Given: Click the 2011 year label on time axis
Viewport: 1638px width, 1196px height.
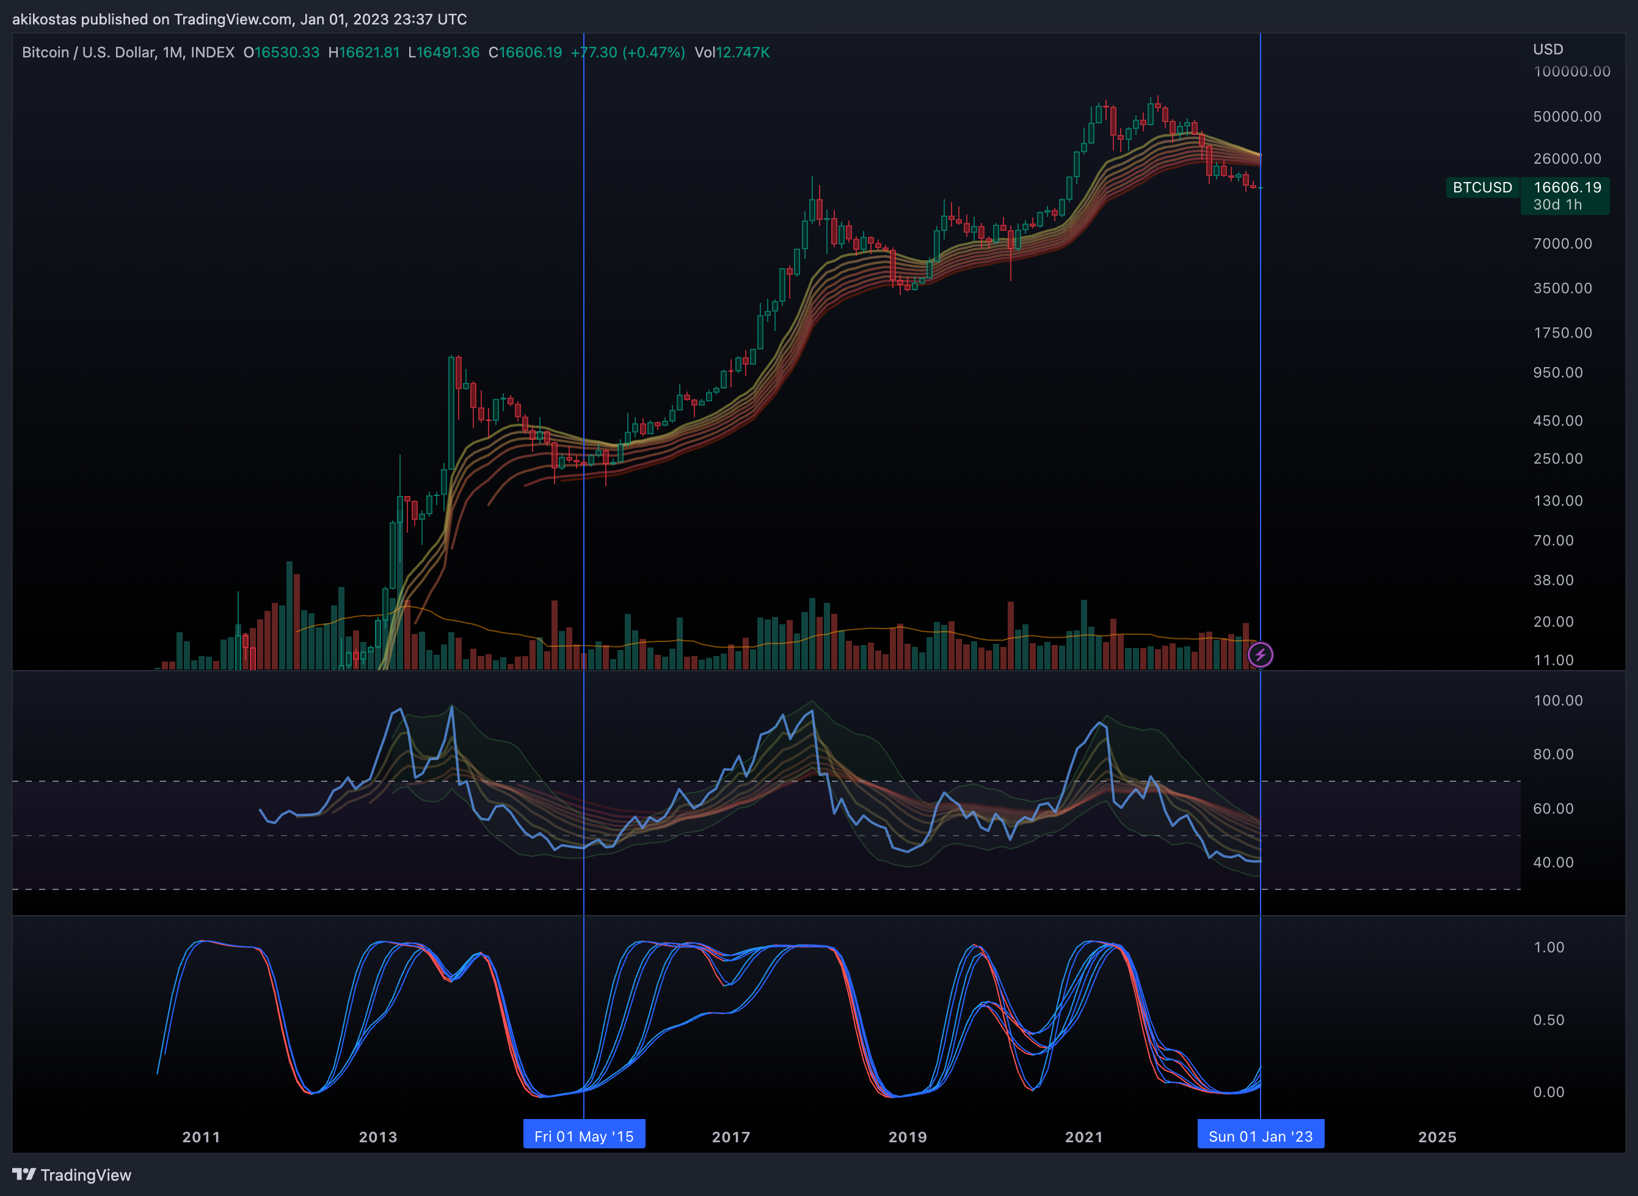Looking at the screenshot, I should [201, 1137].
